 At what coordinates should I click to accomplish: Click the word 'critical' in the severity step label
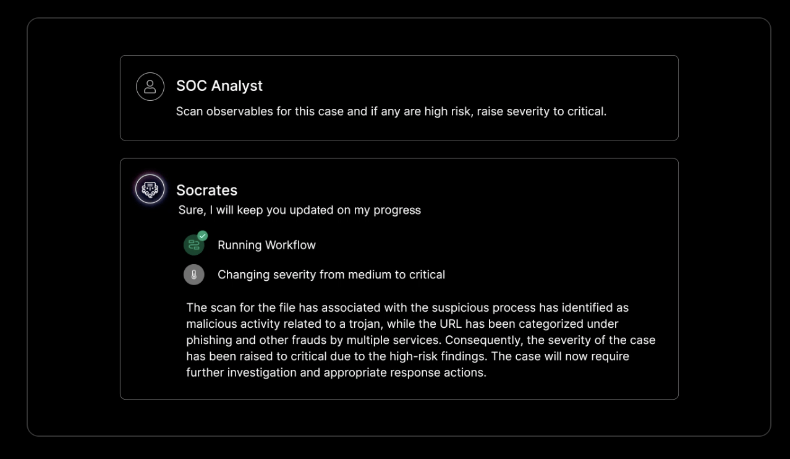point(425,275)
